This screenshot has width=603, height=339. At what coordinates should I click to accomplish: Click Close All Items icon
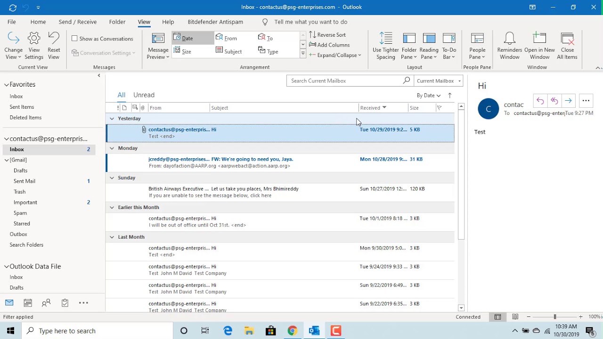567,39
